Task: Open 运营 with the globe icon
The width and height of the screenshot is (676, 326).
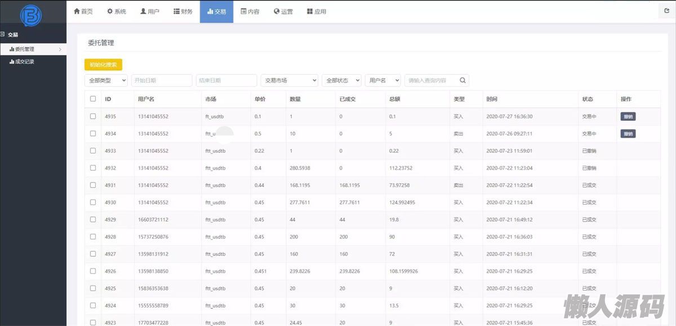Action: click(x=283, y=11)
